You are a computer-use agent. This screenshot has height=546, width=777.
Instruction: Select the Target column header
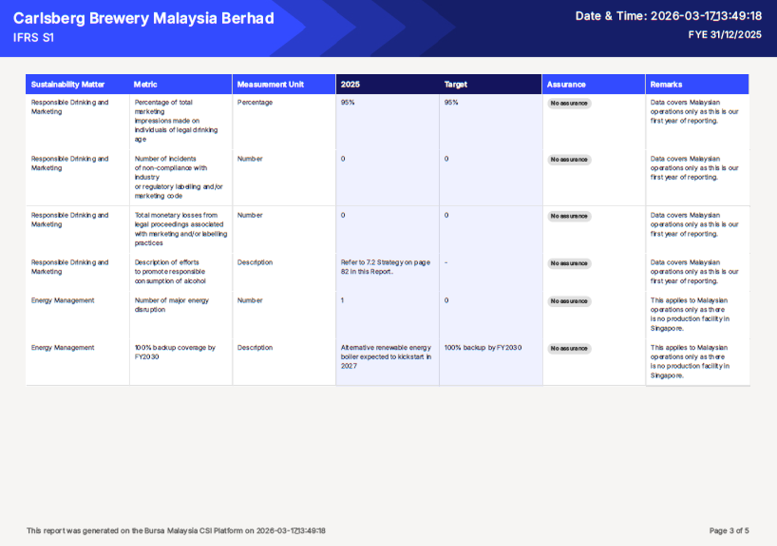point(456,84)
